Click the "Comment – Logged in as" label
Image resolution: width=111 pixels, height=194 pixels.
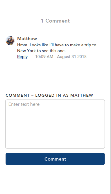click(x=37, y=95)
